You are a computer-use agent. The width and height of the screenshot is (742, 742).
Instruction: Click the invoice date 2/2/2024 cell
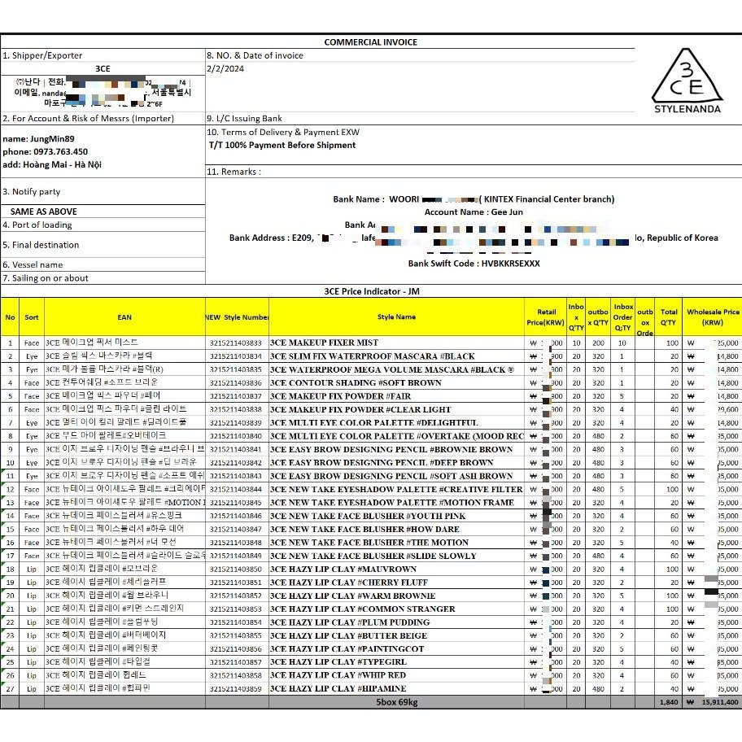click(225, 68)
